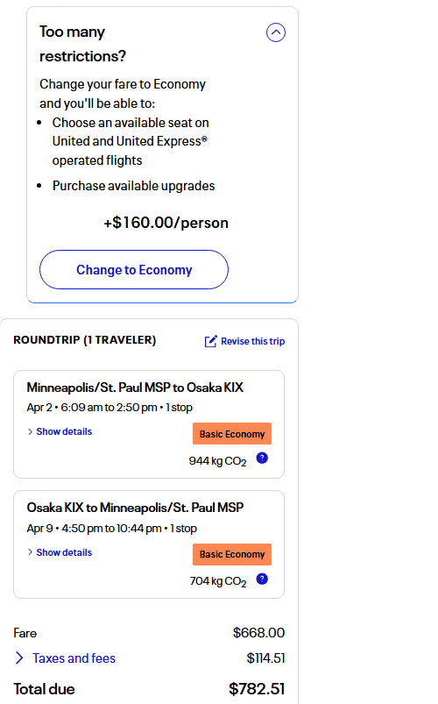Click the $782.51 total due amount
Image resolution: width=438 pixels, height=704 pixels.
point(257,689)
